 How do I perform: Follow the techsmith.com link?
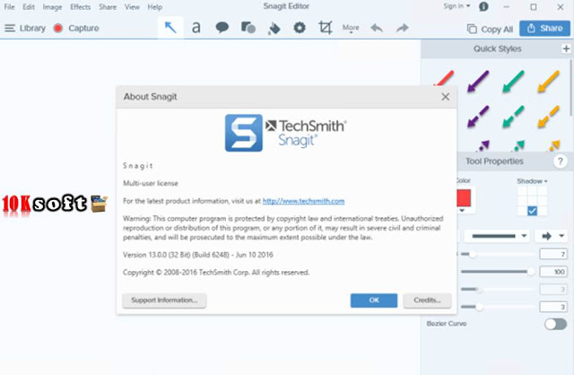pyautogui.click(x=303, y=201)
